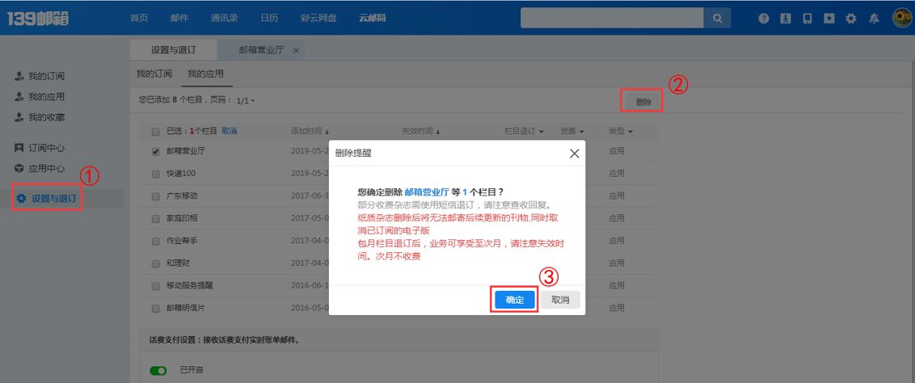Image resolution: width=915 pixels, height=383 pixels.
Task: Click the phone device icon in header
Action: 807,19
